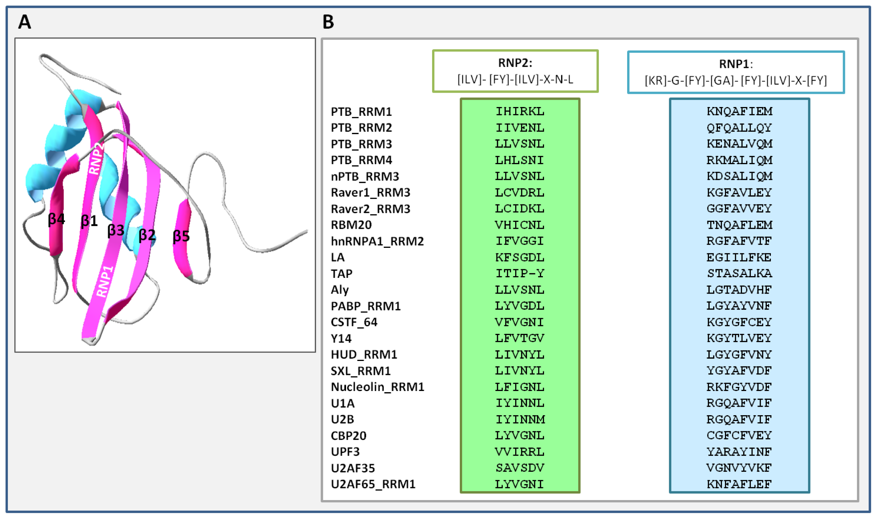Image resolution: width=877 pixels, height=519 pixels.
Task: Select the Nucleolin_RRM1 row label
Action: tap(377, 387)
